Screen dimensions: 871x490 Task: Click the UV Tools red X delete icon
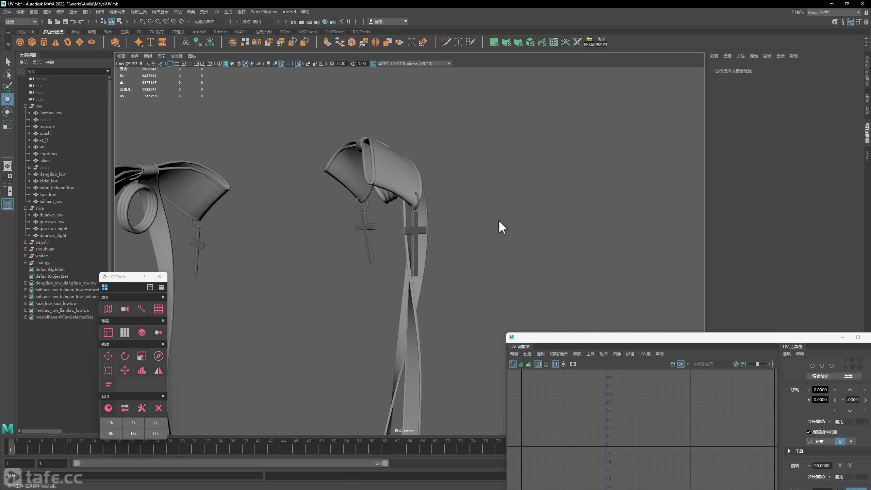[x=159, y=408]
